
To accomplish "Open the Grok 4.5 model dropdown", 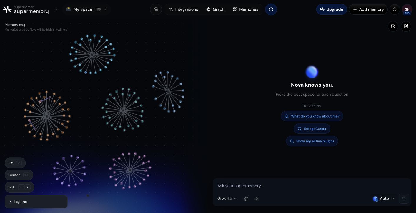I will pyautogui.click(x=227, y=199).
